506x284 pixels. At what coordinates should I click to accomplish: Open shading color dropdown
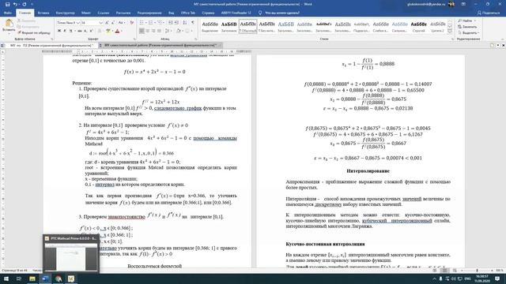pyautogui.click(x=182, y=31)
